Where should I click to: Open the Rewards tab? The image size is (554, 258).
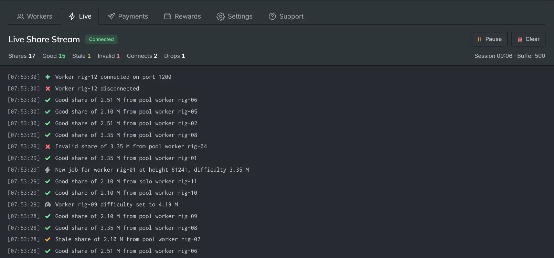pyautogui.click(x=182, y=17)
